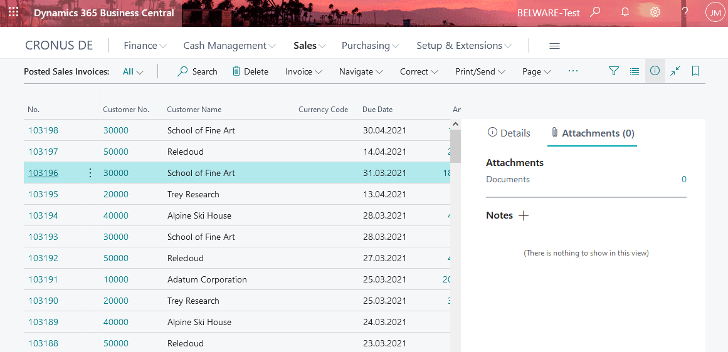Click the list scrollbar up arrow
The image size is (728, 352).
click(455, 124)
